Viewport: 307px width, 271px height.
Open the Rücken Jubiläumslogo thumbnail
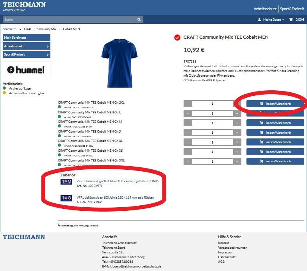[x=66, y=198]
